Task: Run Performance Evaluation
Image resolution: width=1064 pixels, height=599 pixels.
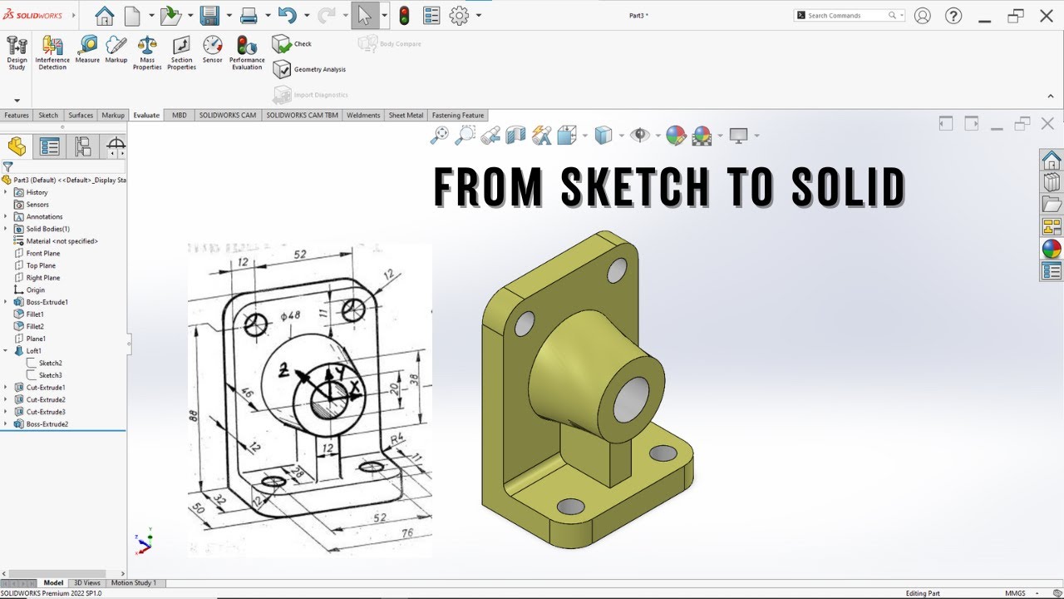Action: tap(247, 52)
